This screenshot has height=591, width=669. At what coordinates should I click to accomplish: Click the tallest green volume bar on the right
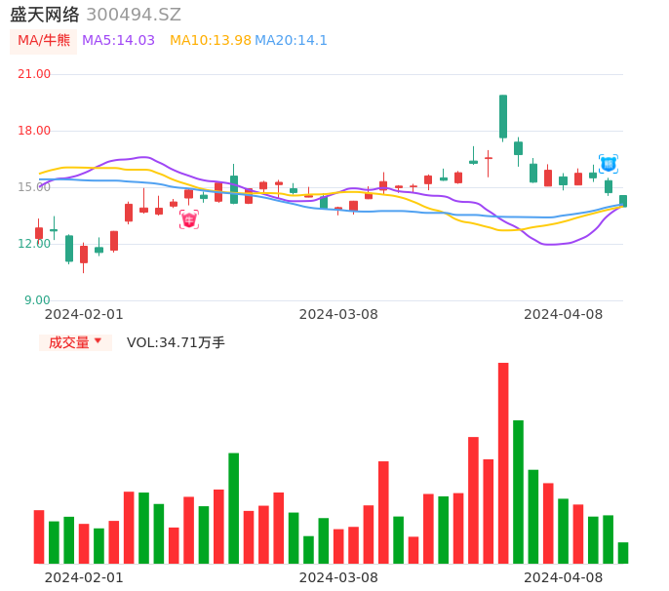518,492
